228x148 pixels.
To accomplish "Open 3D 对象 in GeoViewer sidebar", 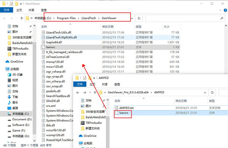I will 17,75.
